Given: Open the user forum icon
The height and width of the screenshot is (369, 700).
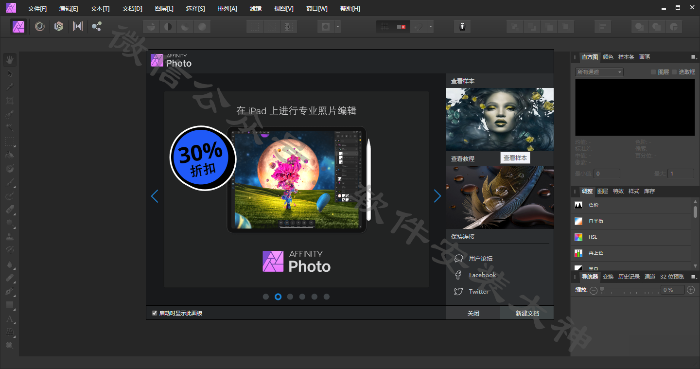Looking at the screenshot, I should click(458, 259).
